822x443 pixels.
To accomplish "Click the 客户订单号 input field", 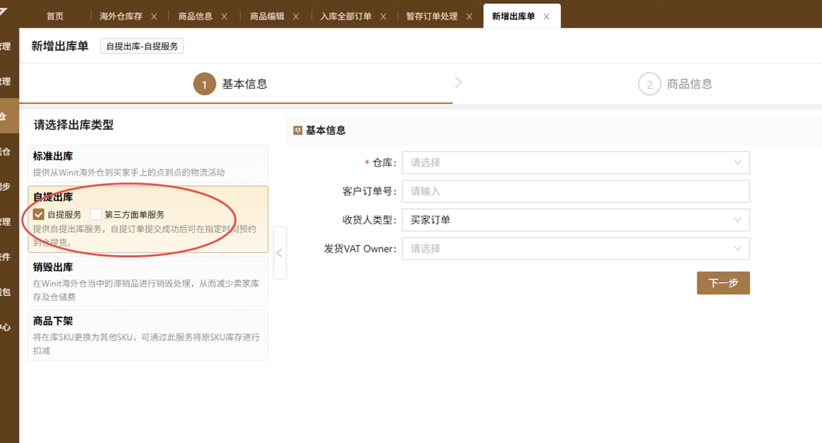I will click(x=575, y=191).
